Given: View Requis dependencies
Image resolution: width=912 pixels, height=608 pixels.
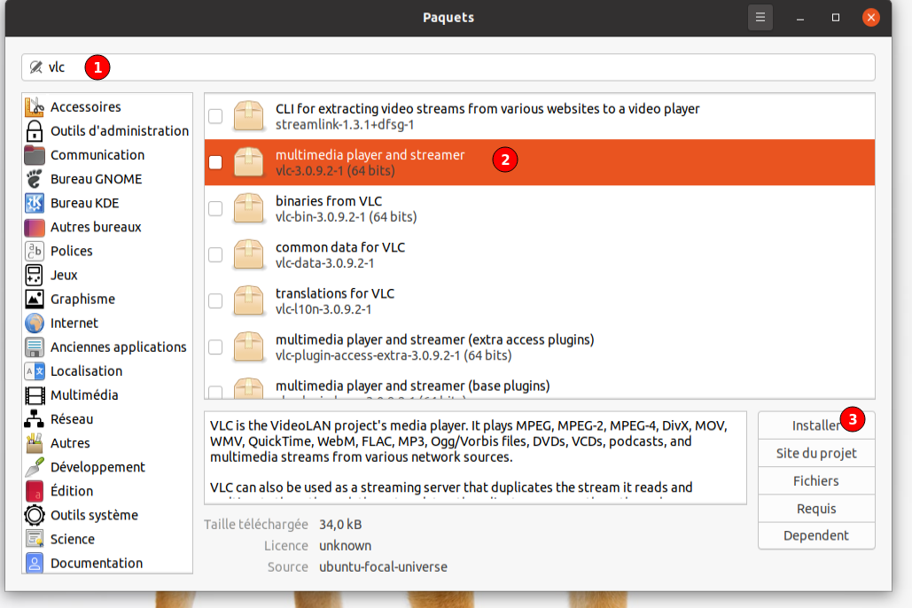Looking at the screenshot, I should point(816,509).
